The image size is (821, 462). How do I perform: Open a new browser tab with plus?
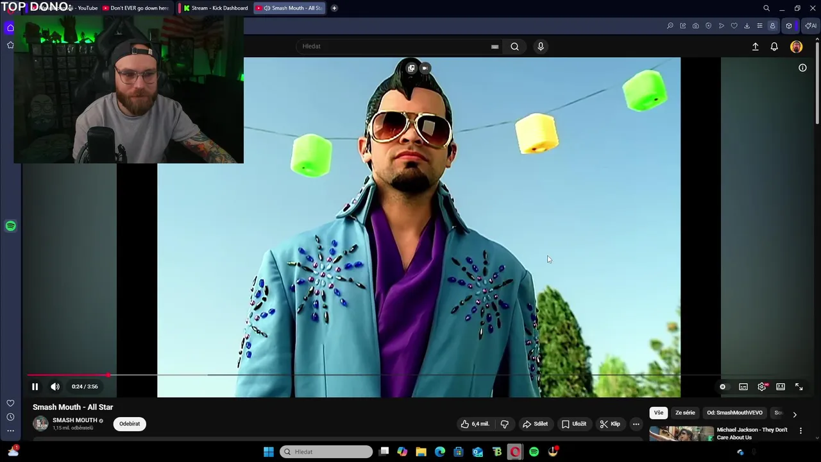coord(334,8)
